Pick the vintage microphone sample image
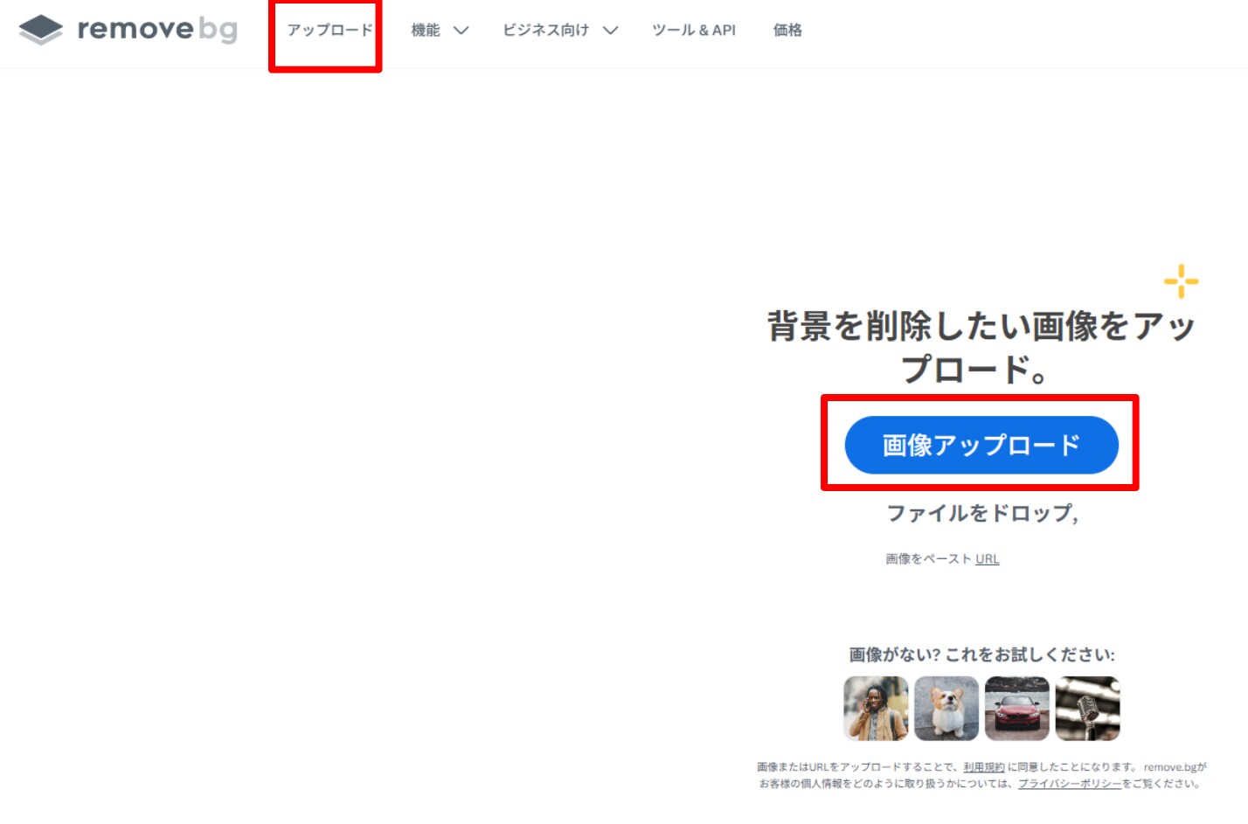1248x824 pixels. click(x=1087, y=709)
